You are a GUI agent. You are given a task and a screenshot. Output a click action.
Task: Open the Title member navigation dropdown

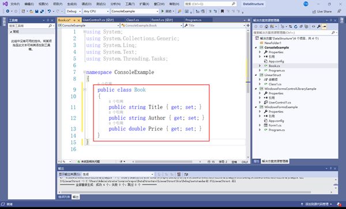[x=215, y=25]
